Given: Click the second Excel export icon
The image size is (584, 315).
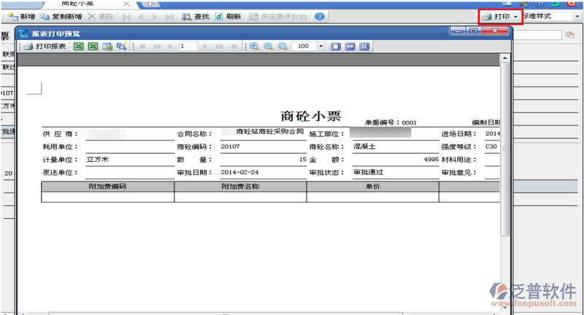Looking at the screenshot, I should tap(93, 46).
